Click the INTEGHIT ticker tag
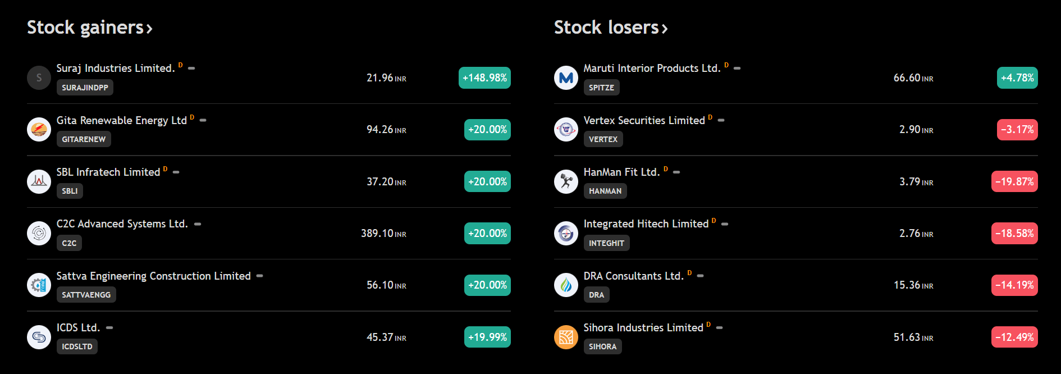The height and width of the screenshot is (374, 1061). click(x=606, y=243)
